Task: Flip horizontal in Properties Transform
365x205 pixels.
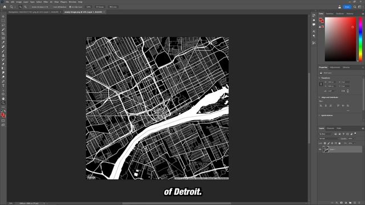Action: click(x=343, y=91)
